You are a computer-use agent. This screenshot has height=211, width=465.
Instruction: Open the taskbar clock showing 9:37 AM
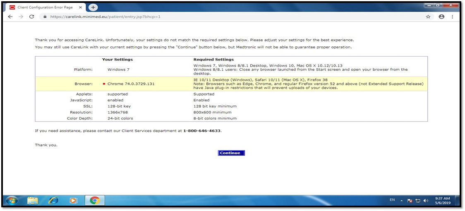pos(443,201)
